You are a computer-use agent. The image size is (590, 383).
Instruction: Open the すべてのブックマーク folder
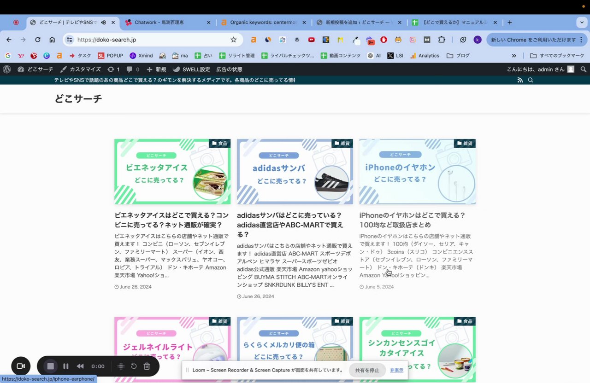point(557,55)
